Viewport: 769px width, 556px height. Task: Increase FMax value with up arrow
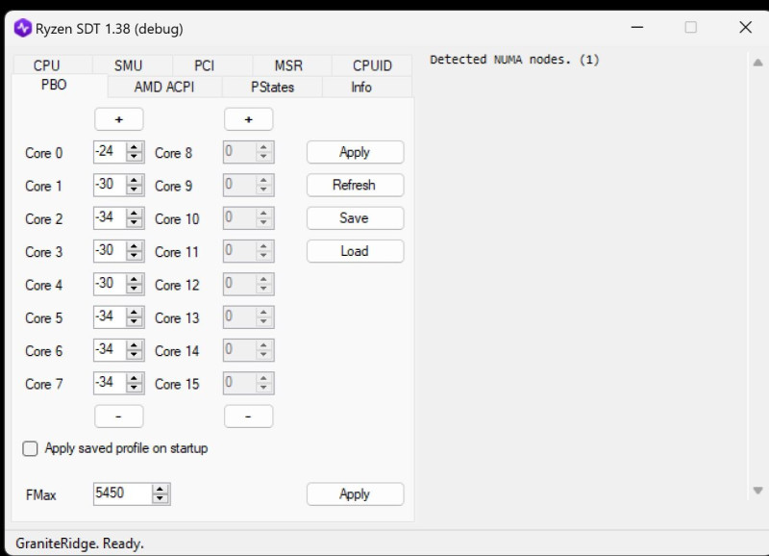(160, 490)
